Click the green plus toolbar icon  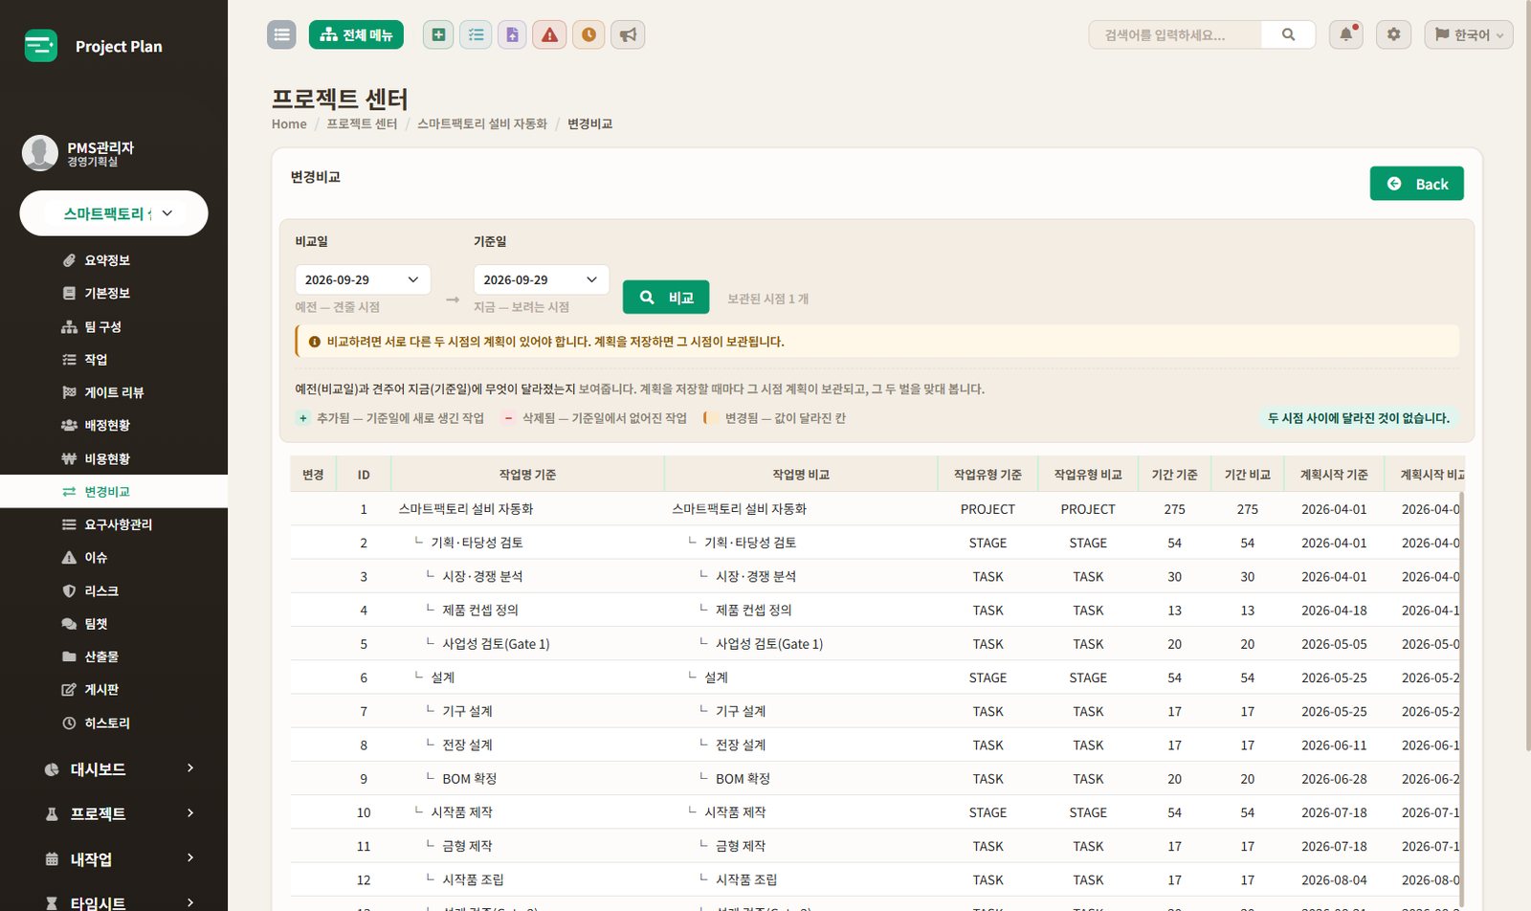[x=438, y=34]
